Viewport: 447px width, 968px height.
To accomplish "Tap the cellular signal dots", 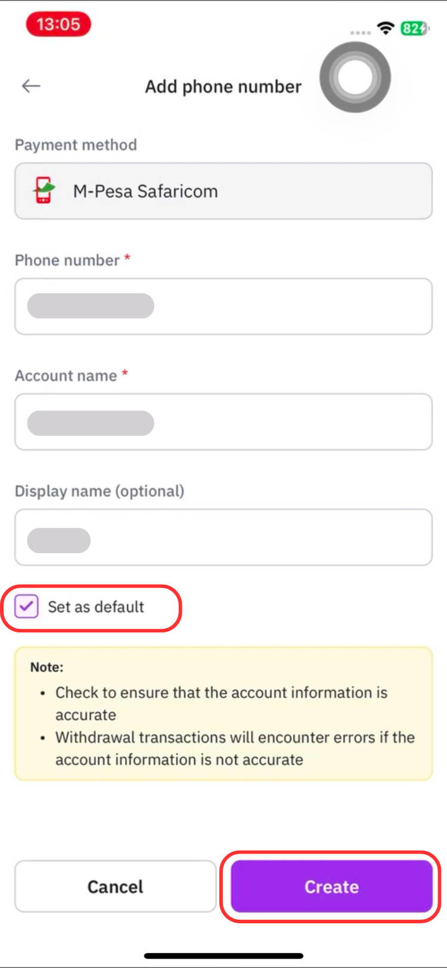I will pyautogui.click(x=360, y=32).
